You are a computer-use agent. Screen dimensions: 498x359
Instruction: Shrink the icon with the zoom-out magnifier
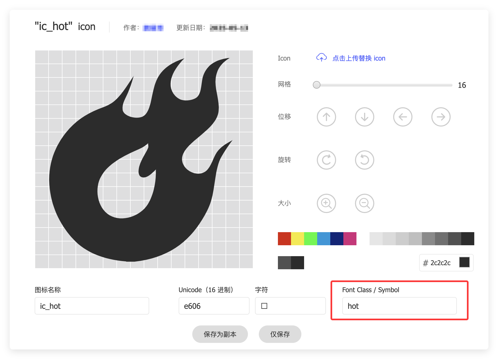pos(364,203)
